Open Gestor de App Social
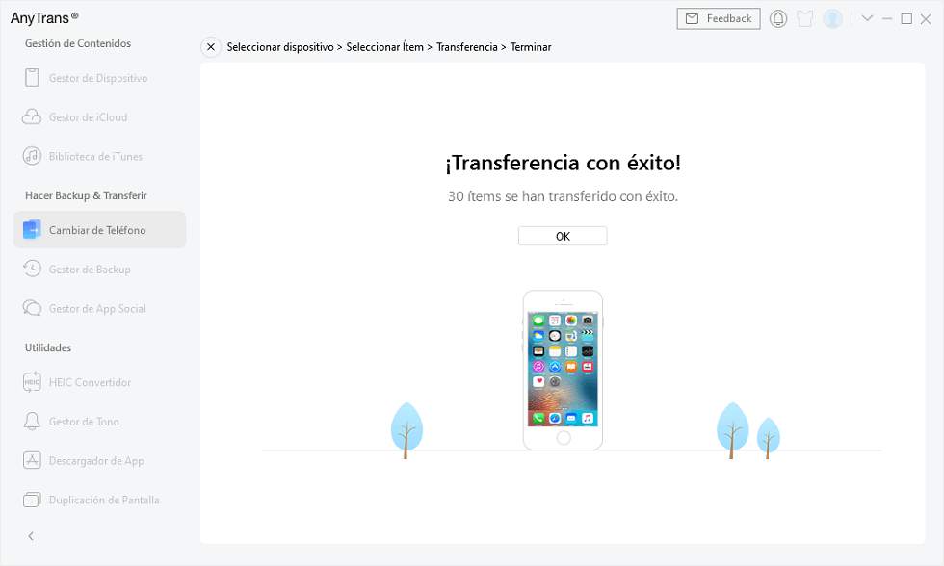This screenshot has width=944, height=566. pos(99,308)
